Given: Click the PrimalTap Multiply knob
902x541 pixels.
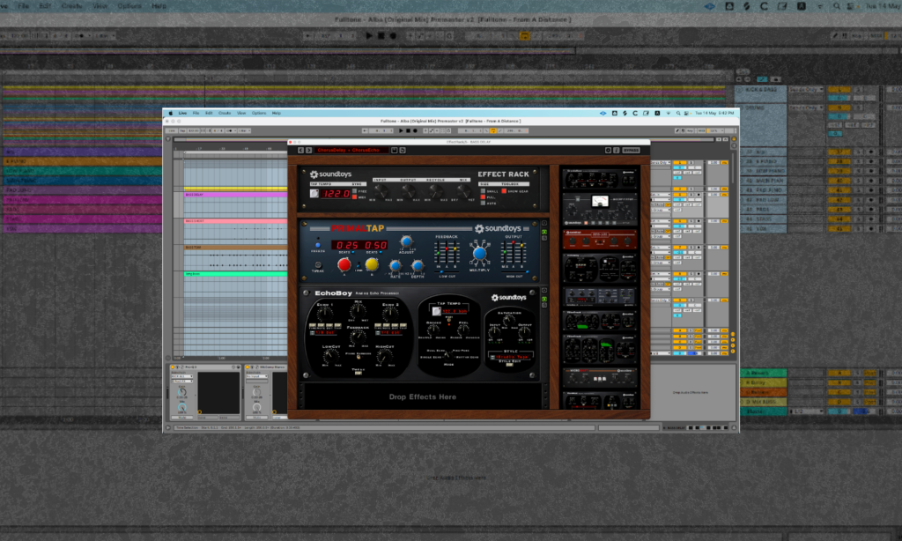Looking at the screenshot, I should click(480, 254).
